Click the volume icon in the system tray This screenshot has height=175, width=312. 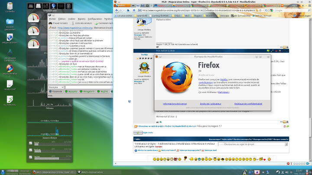(x=287, y=172)
